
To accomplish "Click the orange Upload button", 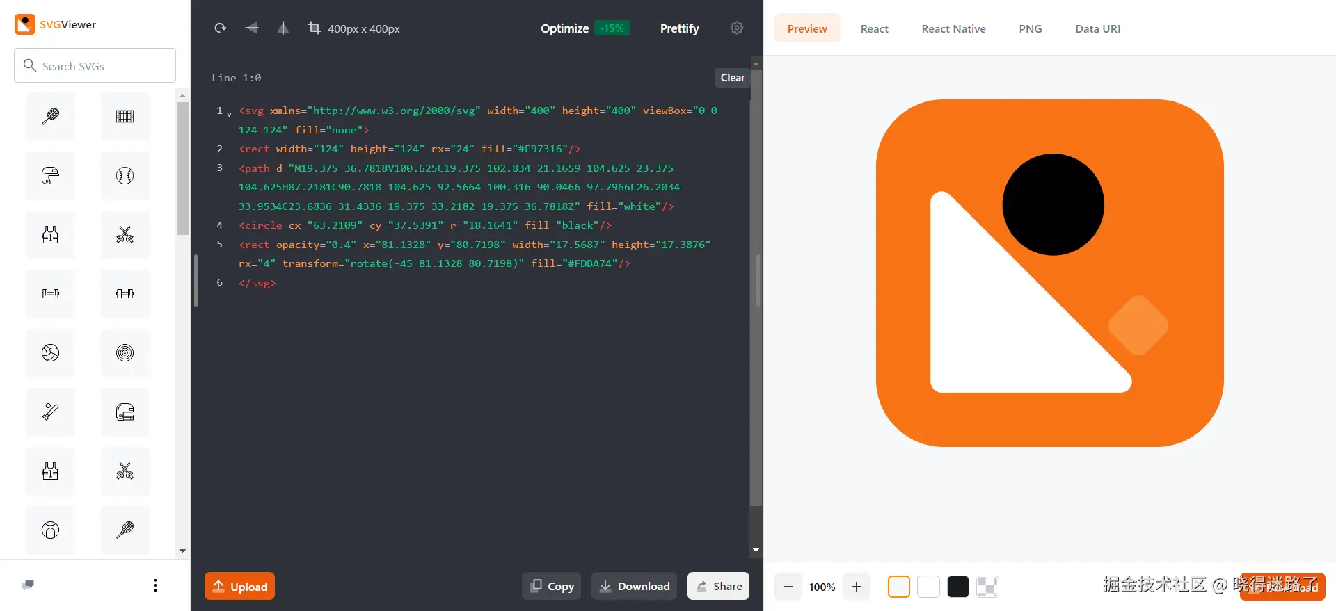I will tap(240, 586).
